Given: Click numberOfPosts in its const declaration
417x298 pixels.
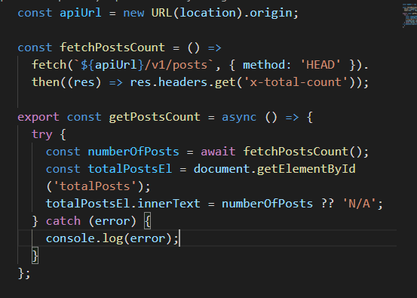Looking at the screenshot, I should [133, 152].
